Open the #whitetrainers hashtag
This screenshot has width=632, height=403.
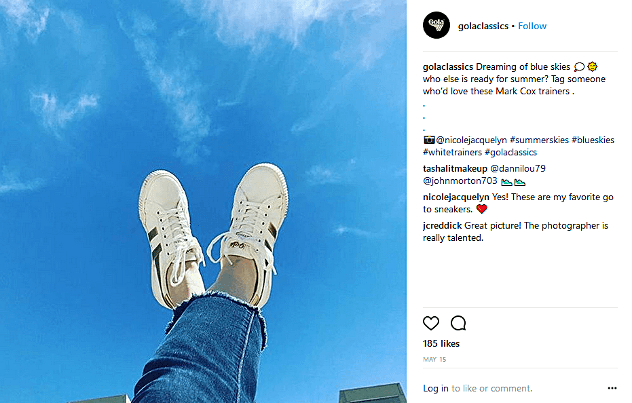452,153
